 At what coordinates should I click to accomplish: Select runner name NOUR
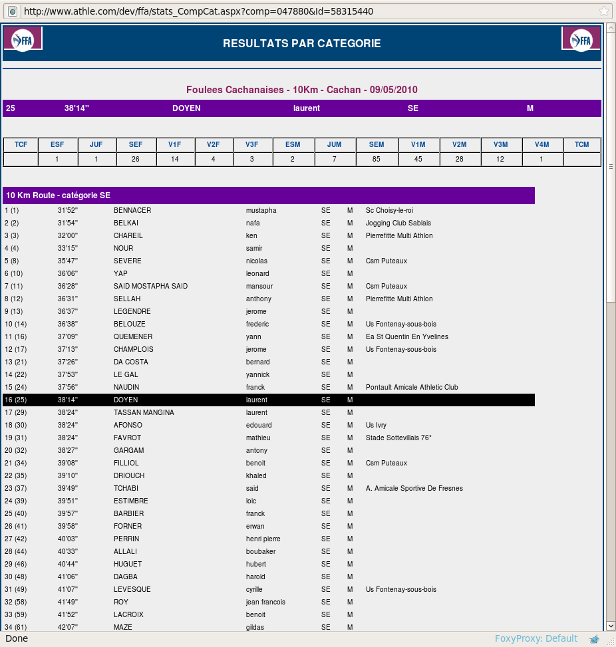124,249
